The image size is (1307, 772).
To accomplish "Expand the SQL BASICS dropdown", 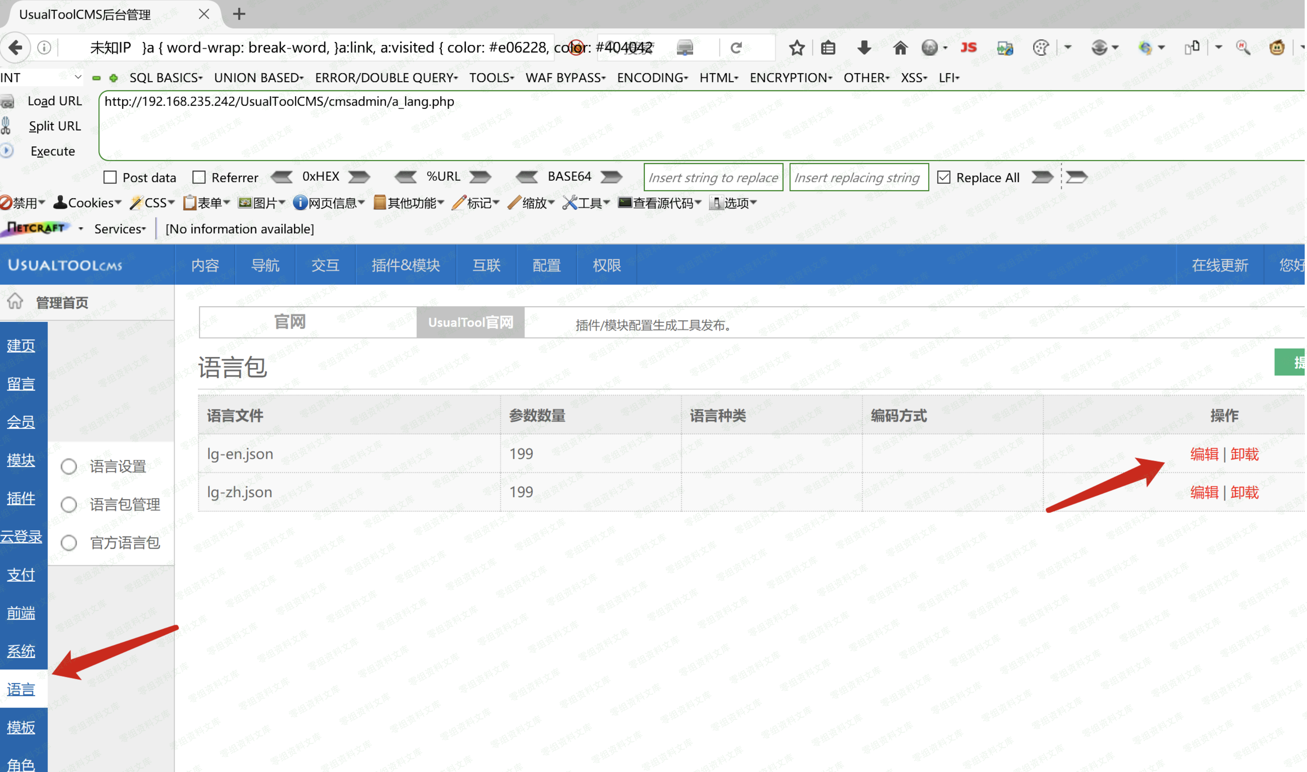I will [166, 78].
